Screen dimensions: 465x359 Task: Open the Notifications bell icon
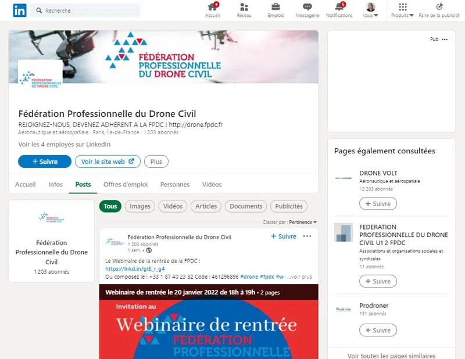339,6
